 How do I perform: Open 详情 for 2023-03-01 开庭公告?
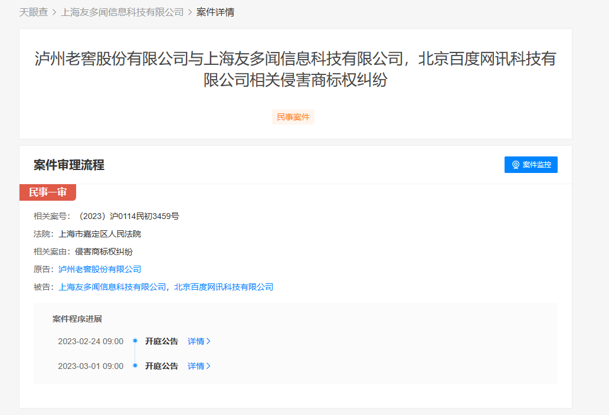pos(199,366)
